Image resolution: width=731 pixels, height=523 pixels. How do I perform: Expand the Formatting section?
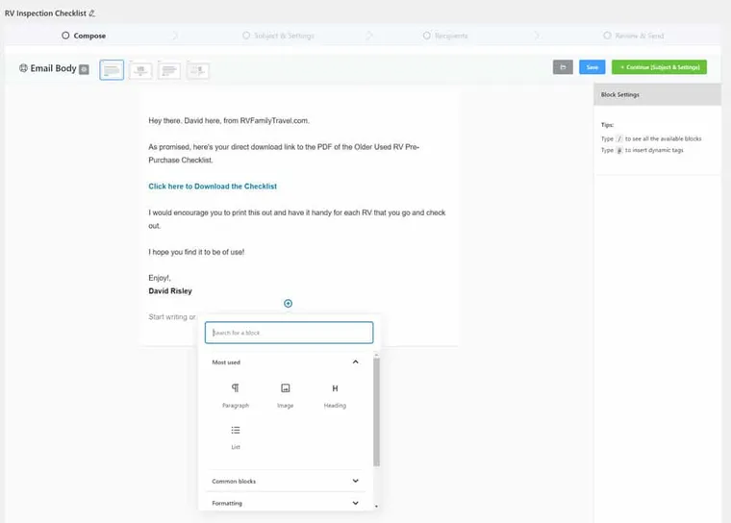(286, 503)
